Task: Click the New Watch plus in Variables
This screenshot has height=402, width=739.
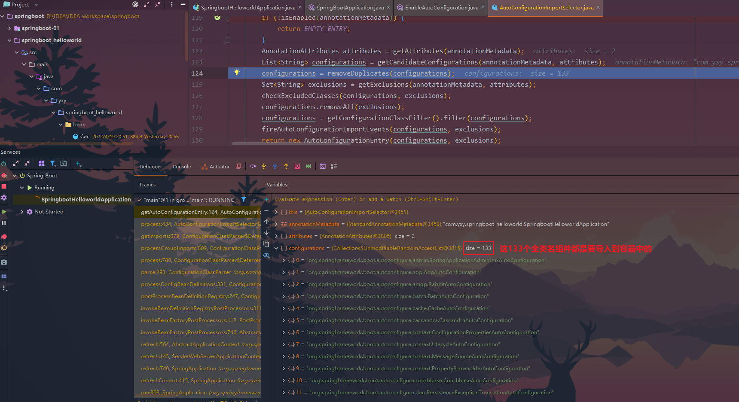Action: (266, 199)
